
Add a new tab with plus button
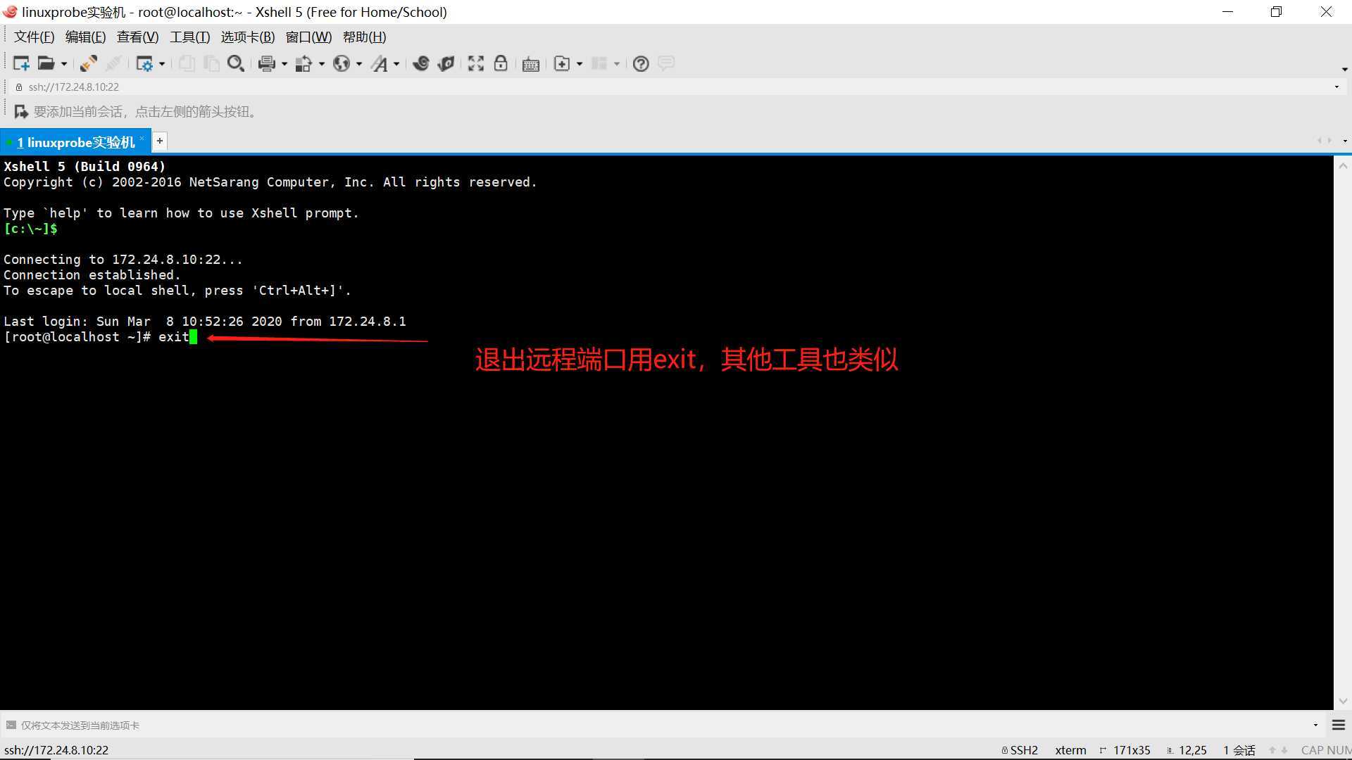[160, 141]
